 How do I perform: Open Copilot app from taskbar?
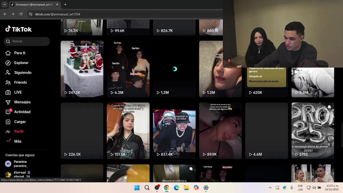tap(196, 188)
